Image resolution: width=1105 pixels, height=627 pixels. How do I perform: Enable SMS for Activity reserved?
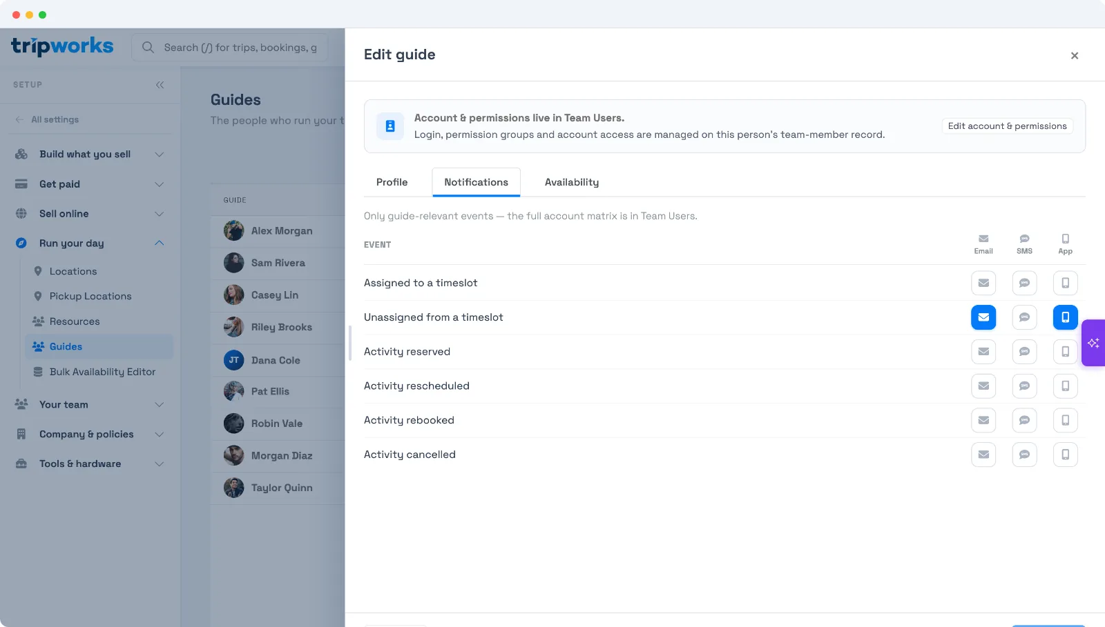tap(1024, 352)
